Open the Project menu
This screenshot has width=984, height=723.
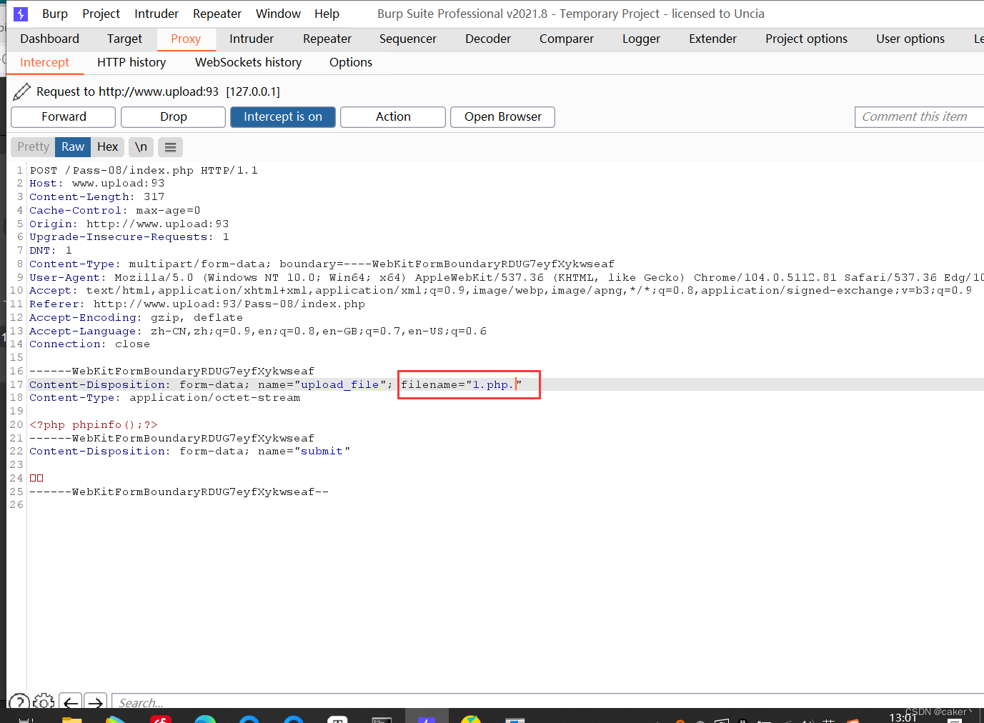(x=101, y=14)
